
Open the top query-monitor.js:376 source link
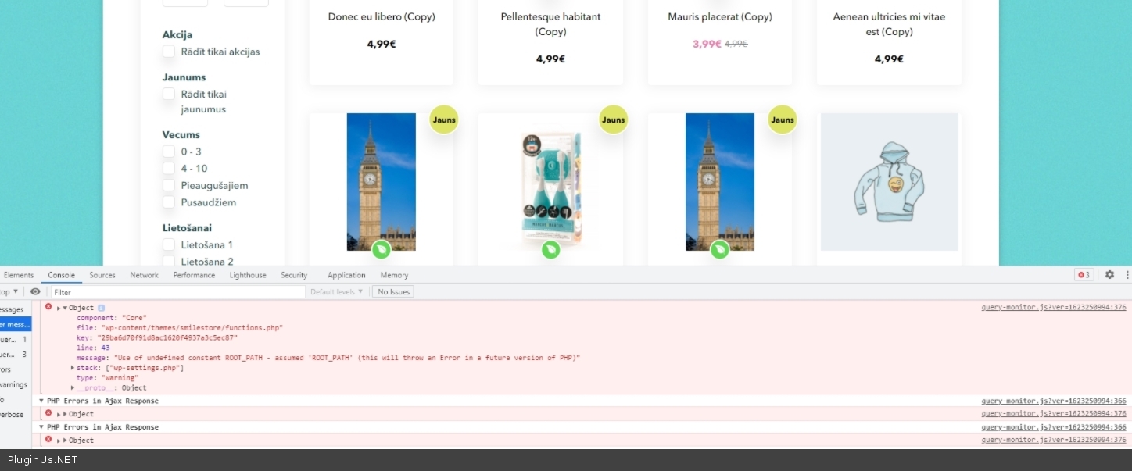click(x=1053, y=307)
